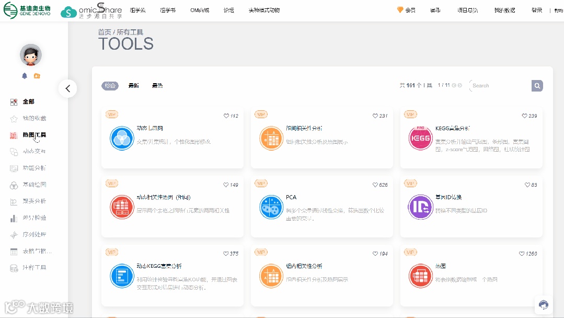Open the orange correlation analysis icon with 231 likes

271,138
